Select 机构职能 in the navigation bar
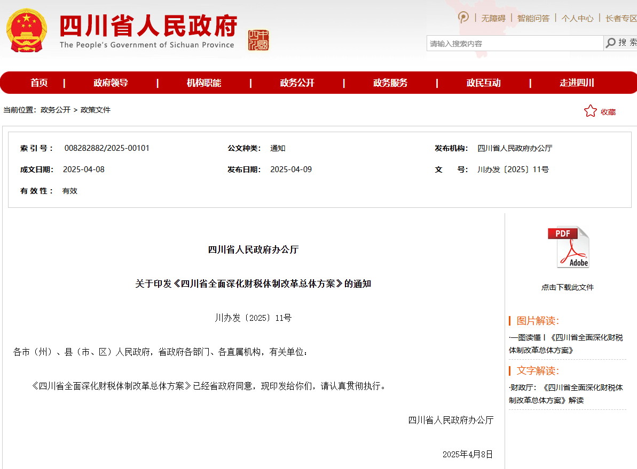This screenshot has height=469, width=637. tap(203, 83)
